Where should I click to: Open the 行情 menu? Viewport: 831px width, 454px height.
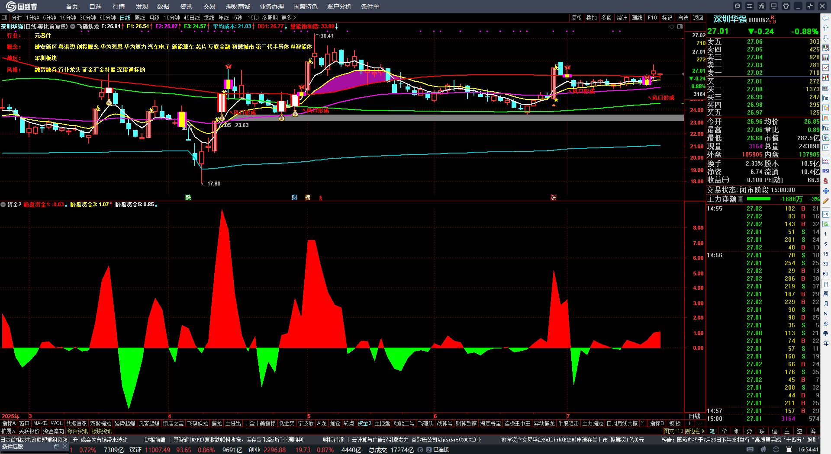click(119, 6)
